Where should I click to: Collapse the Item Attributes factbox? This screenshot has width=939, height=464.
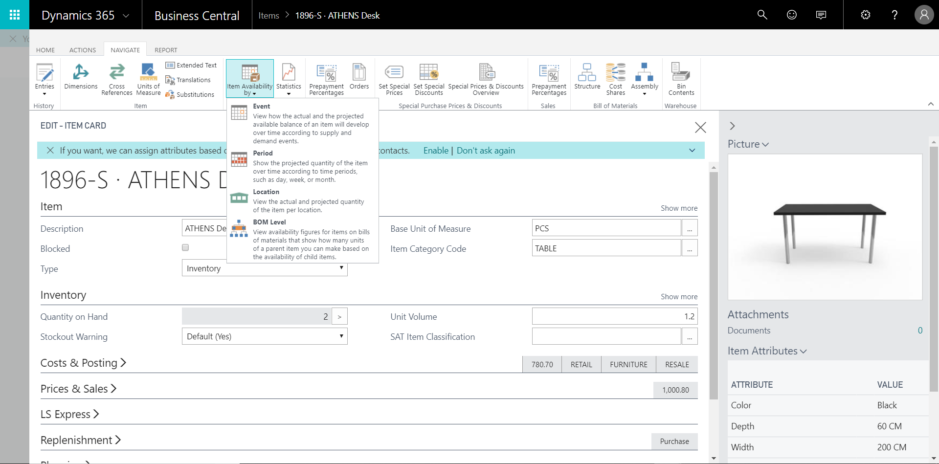767,351
